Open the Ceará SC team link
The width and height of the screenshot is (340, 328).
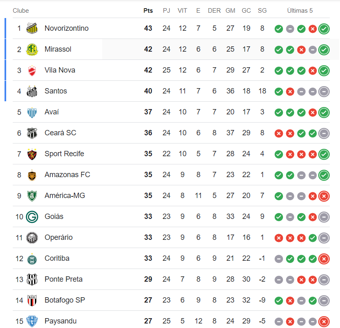tap(60, 133)
